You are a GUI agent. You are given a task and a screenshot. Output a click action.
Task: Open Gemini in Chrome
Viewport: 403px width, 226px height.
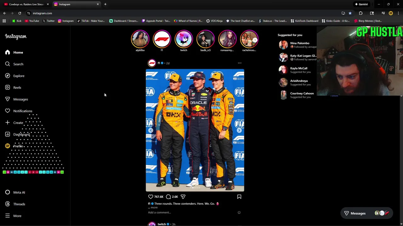click(361, 4)
